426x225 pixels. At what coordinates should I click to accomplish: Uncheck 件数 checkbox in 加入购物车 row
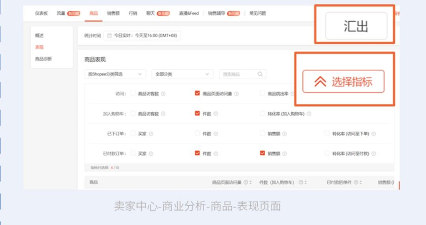click(x=197, y=113)
